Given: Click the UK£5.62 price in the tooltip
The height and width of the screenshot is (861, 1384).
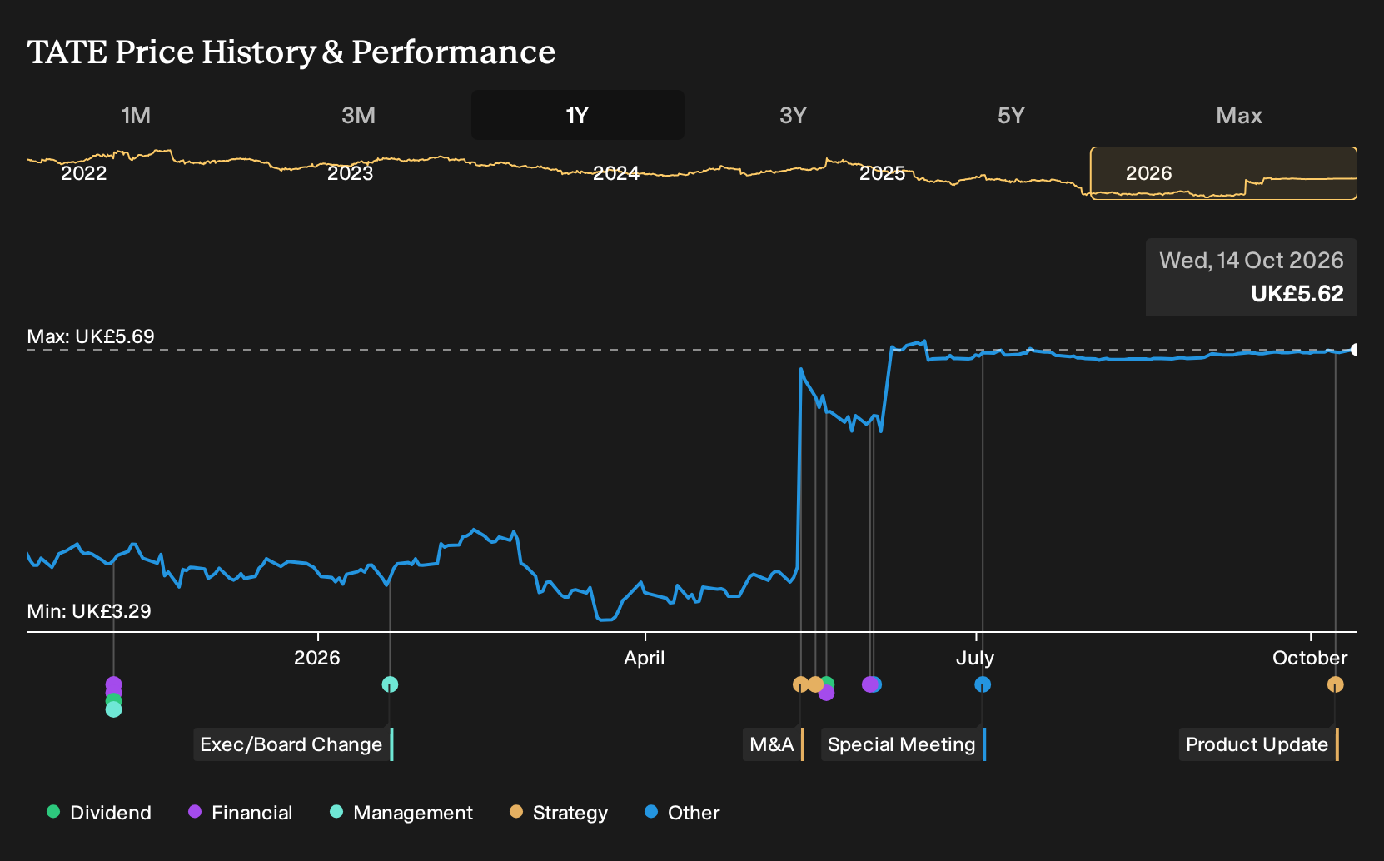Looking at the screenshot, I should pyautogui.click(x=1297, y=294).
